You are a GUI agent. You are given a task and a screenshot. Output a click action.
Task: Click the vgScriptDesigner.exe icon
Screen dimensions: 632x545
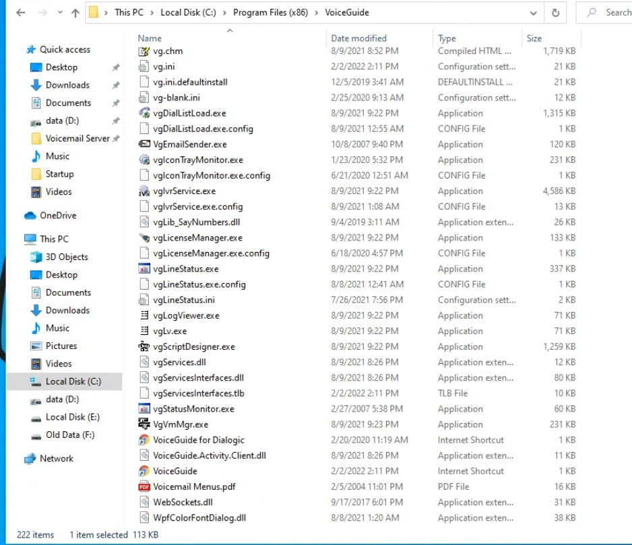point(144,347)
